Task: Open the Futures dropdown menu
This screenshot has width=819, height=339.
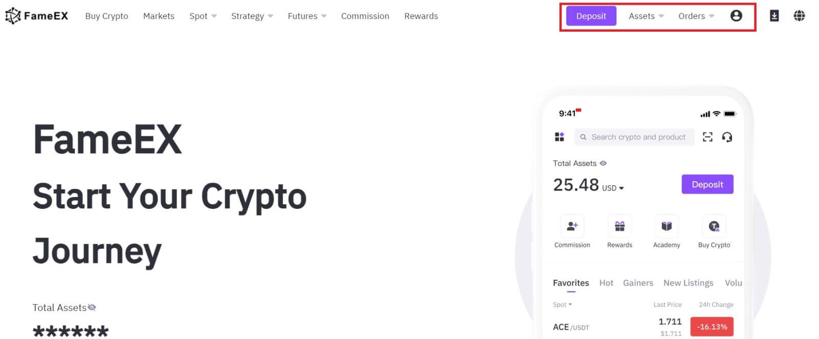Action: [x=306, y=16]
